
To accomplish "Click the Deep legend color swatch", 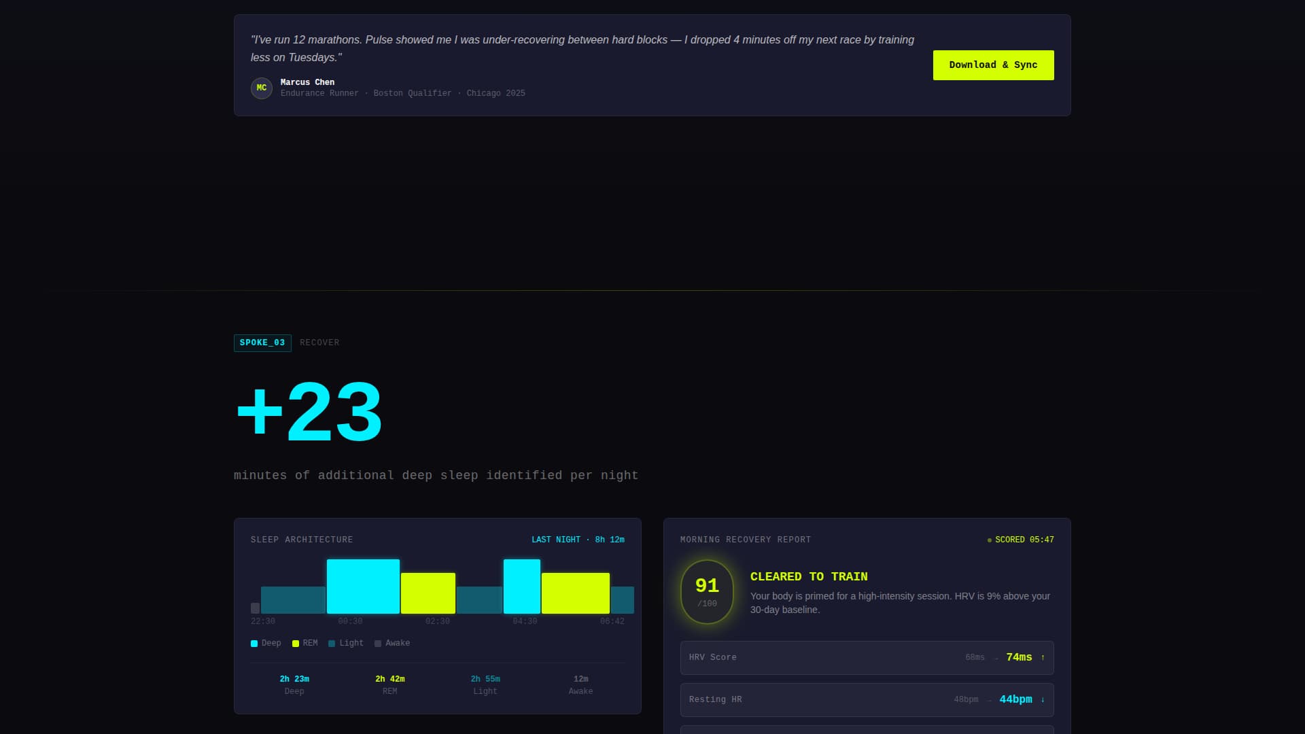I will (x=254, y=644).
